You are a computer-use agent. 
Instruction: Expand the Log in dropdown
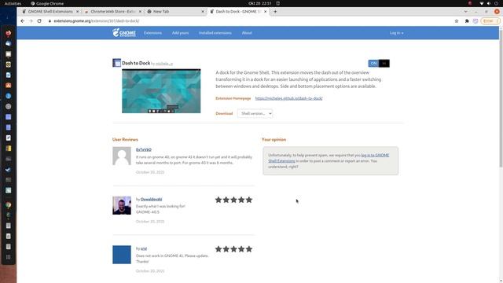(396, 33)
